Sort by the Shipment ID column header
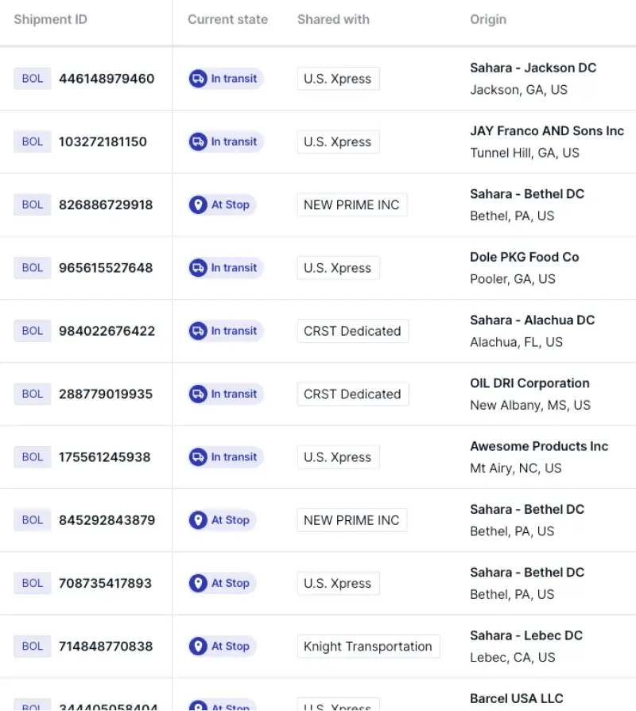This screenshot has height=711, width=636. pyautogui.click(x=50, y=20)
